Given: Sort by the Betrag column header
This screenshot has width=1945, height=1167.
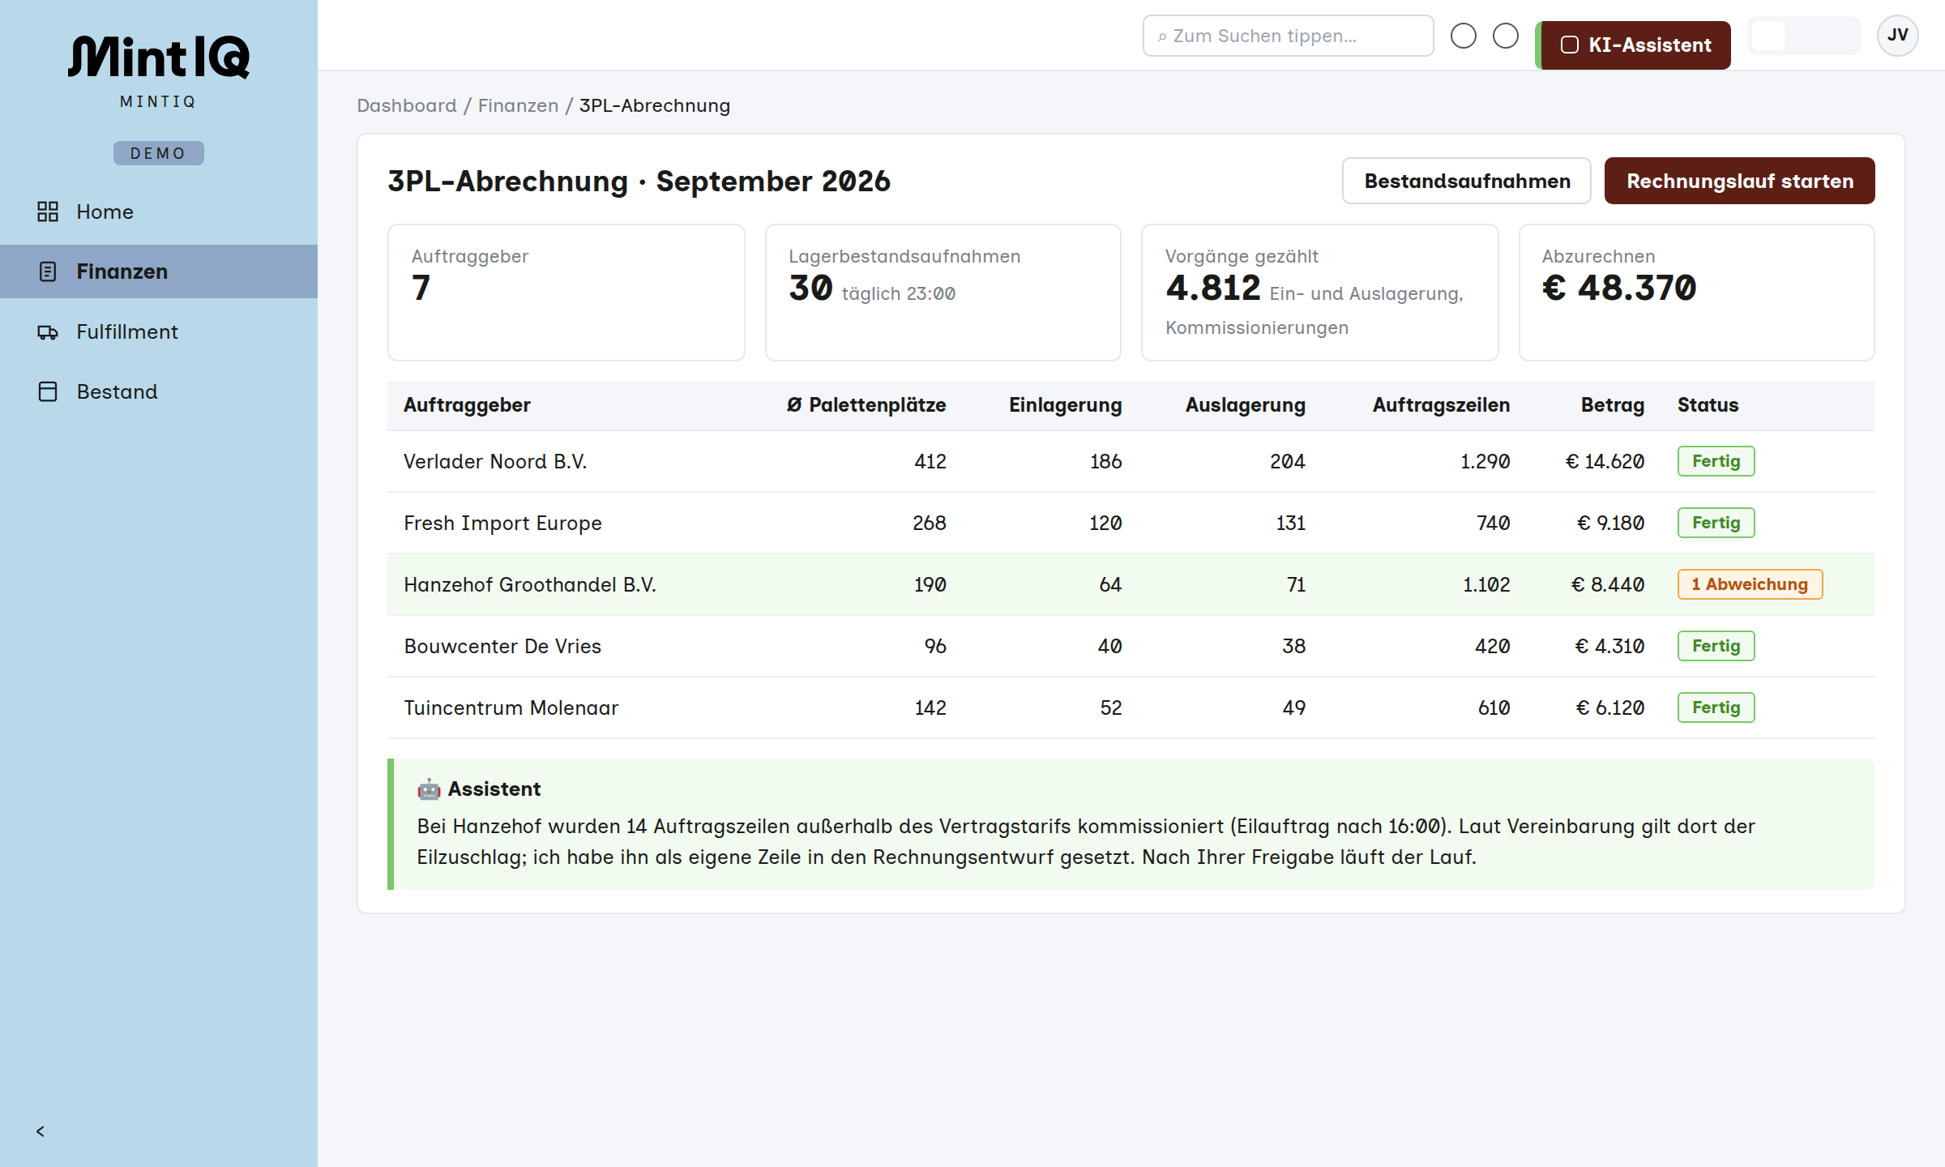Looking at the screenshot, I should pos(1613,405).
